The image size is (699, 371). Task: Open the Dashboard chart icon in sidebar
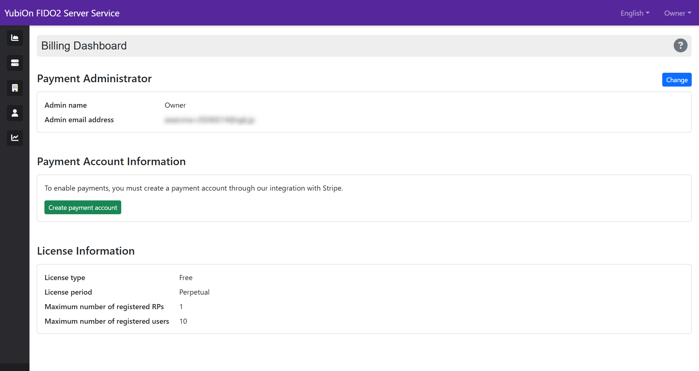click(15, 38)
